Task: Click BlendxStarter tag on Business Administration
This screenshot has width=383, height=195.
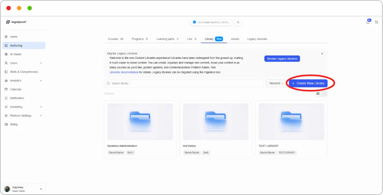Action: tap(116, 153)
